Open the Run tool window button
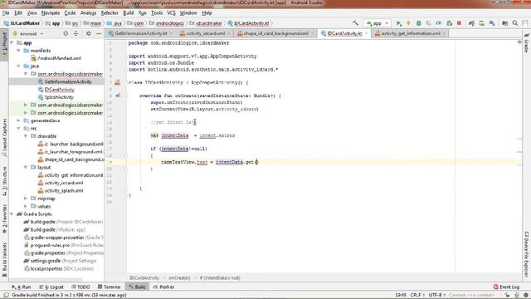Screen dimensions: 531x299 point(21,287)
